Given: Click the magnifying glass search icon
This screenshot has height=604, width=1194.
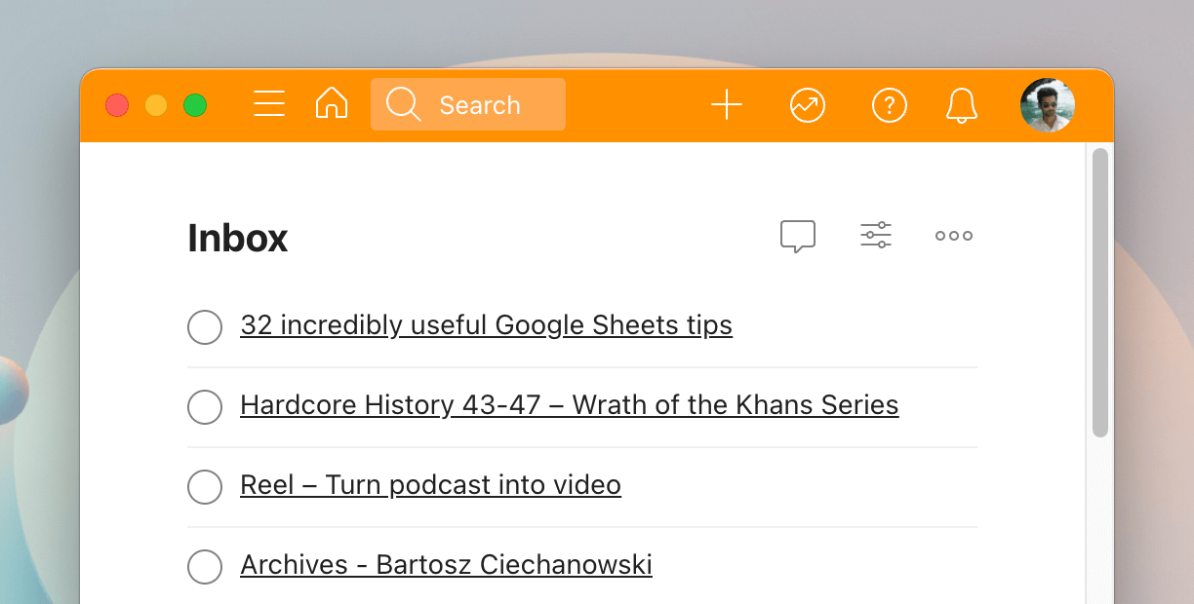Looking at the screenshot, I should [x=403, y=104].
